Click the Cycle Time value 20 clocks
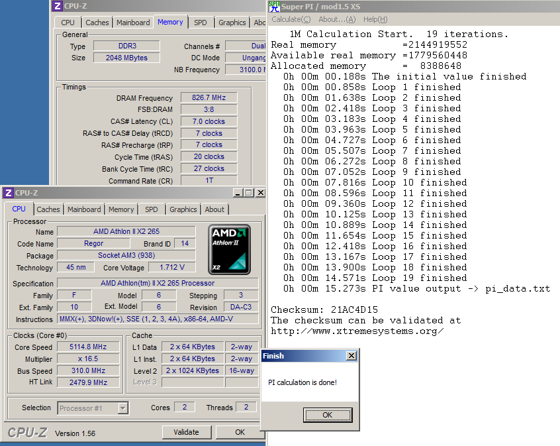560x446 pixels. tap(209, 156)
